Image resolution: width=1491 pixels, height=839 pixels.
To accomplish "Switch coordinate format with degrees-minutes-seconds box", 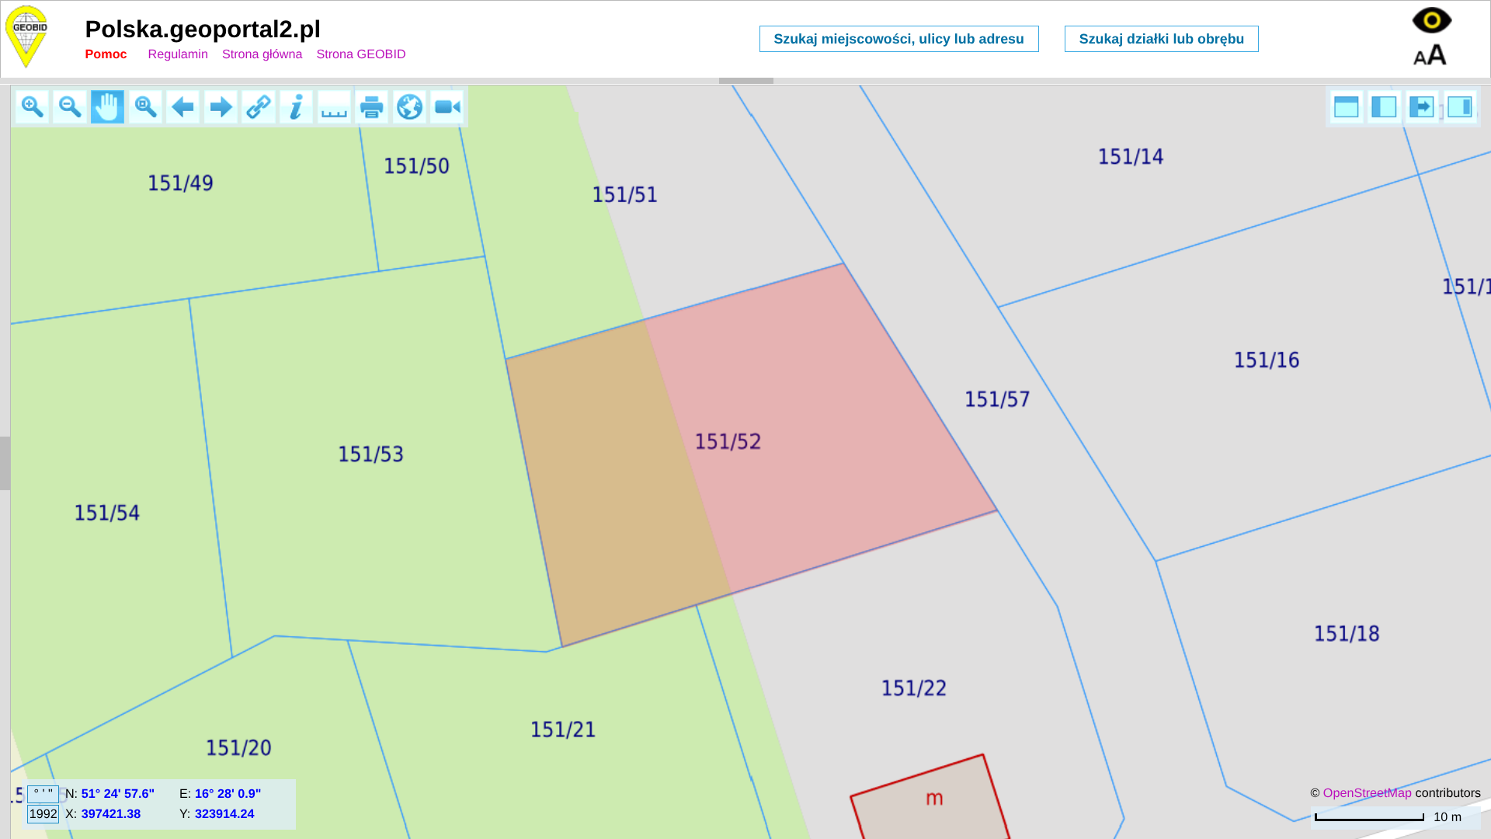I will click(43, 794).
